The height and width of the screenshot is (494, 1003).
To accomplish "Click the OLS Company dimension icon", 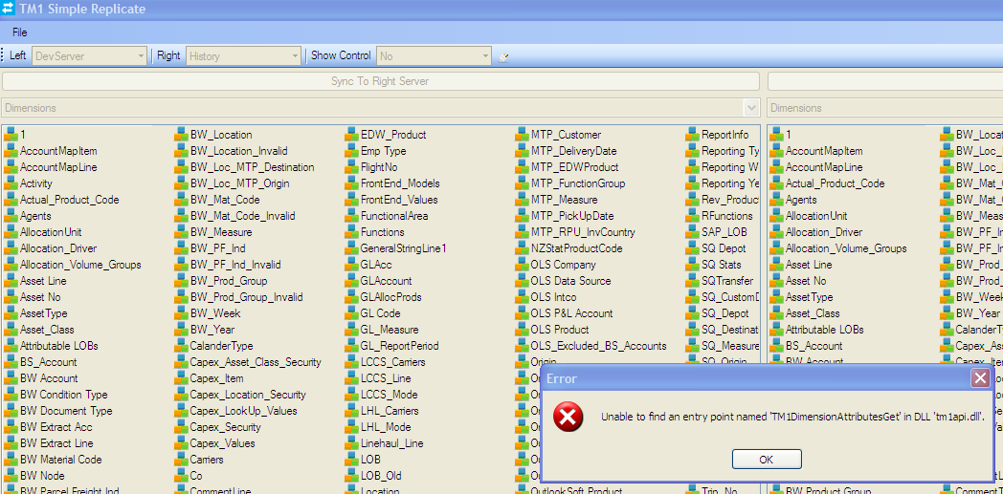I will (522, 265).
